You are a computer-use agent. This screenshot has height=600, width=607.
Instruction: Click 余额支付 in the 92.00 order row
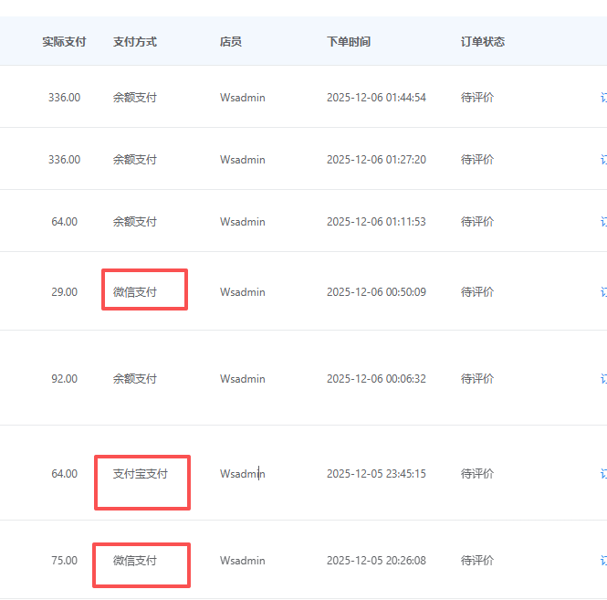pyautogui.click(x=135, y=379)
